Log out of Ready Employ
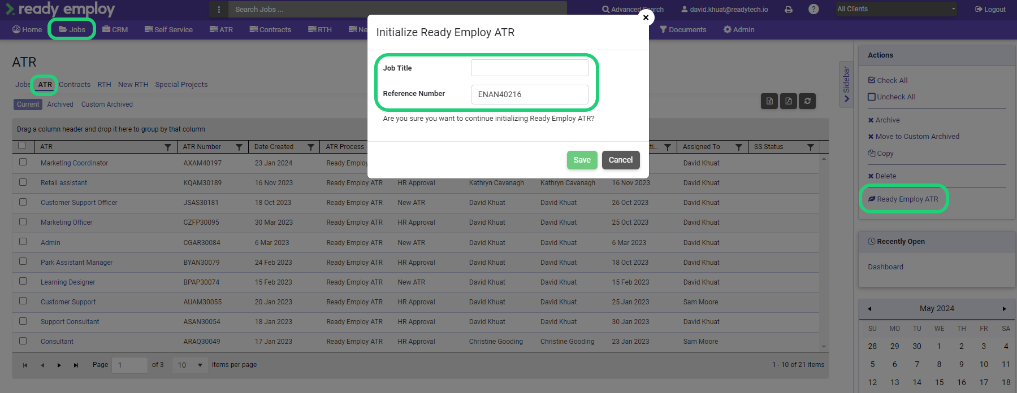 [x=990, y=10]
